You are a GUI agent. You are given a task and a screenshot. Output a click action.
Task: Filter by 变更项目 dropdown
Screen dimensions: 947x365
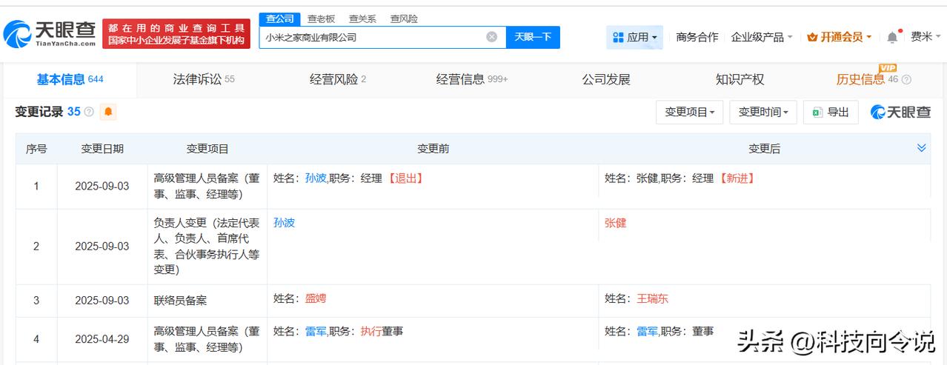(689, 112)
